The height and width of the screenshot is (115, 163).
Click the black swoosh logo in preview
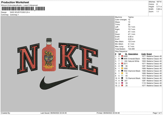pyautogui.click(x=59, y=83)
